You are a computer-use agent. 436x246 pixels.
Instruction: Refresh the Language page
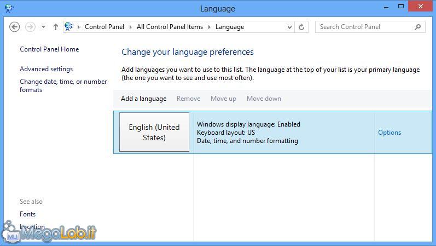point(301,27)
